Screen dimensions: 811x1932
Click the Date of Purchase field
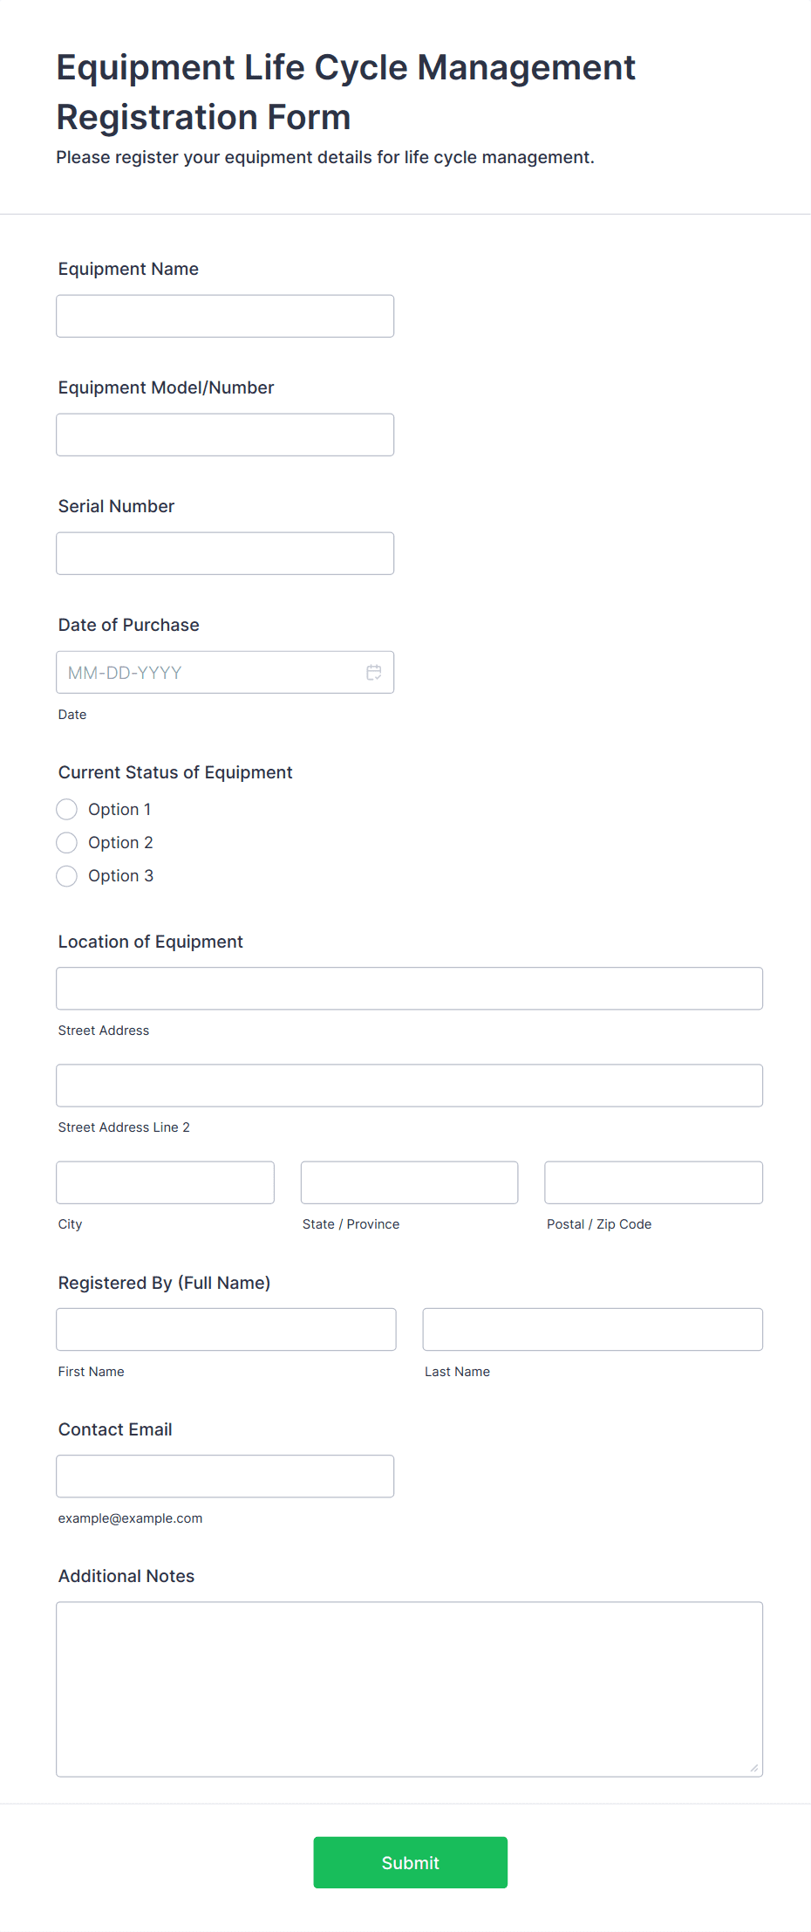coord(225,672)
